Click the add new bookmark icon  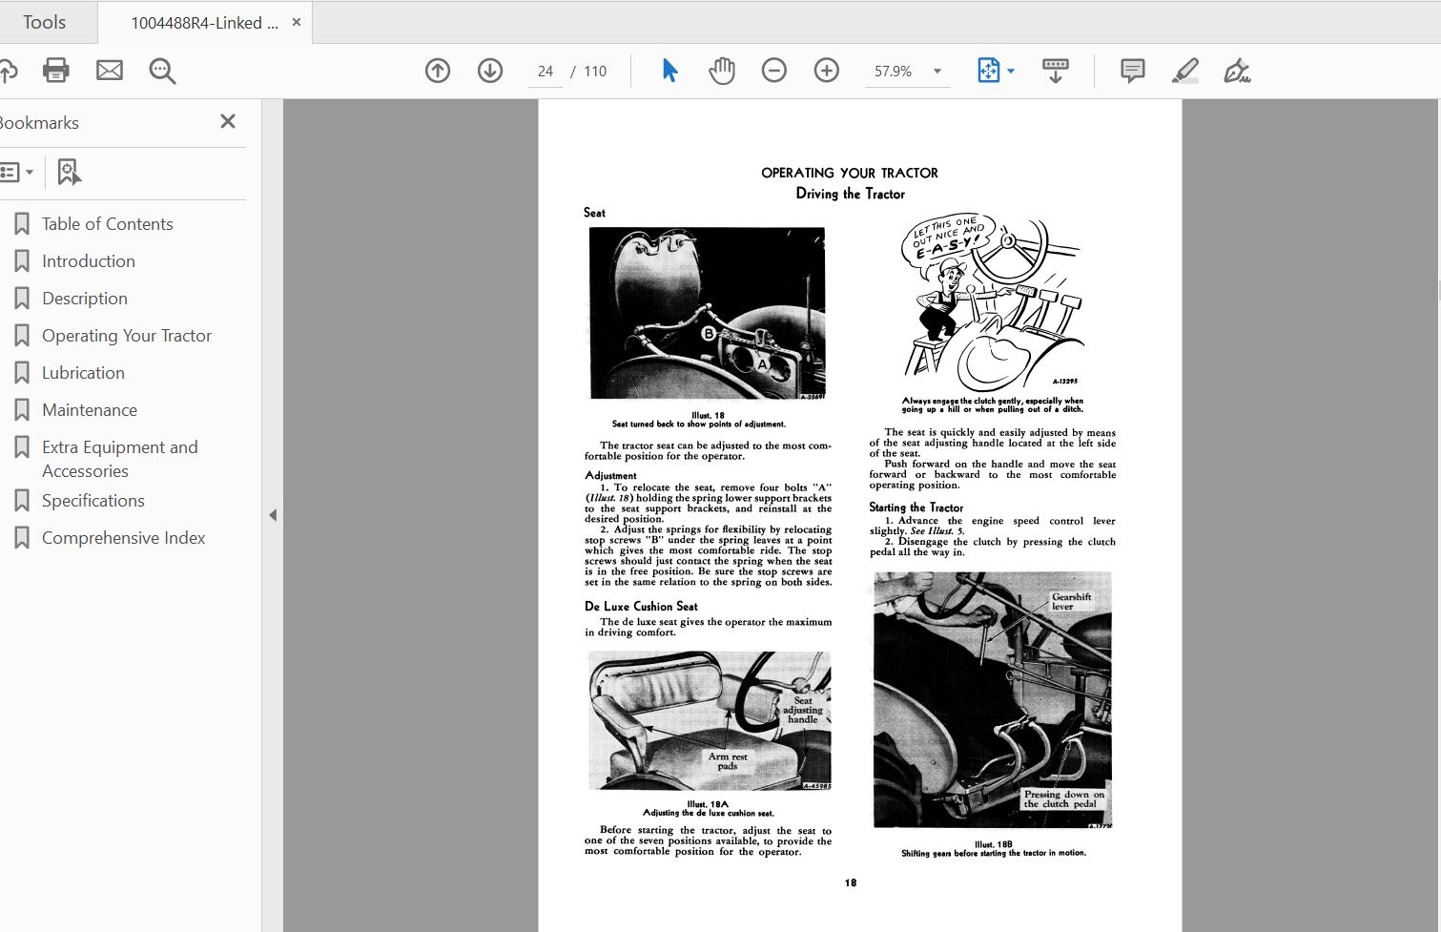(x=69, y=173)
